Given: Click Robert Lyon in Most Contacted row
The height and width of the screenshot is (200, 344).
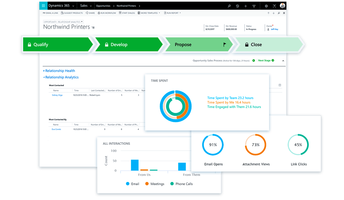Looking at the screenshot, I should [95, 95].
